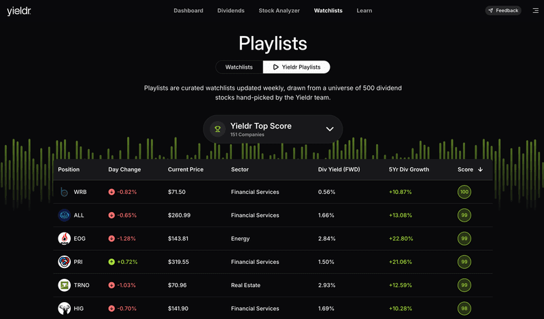This screenshot has height=319, width=544.
Task: Click the $260.99 price cell
Action: click(179, 215)
